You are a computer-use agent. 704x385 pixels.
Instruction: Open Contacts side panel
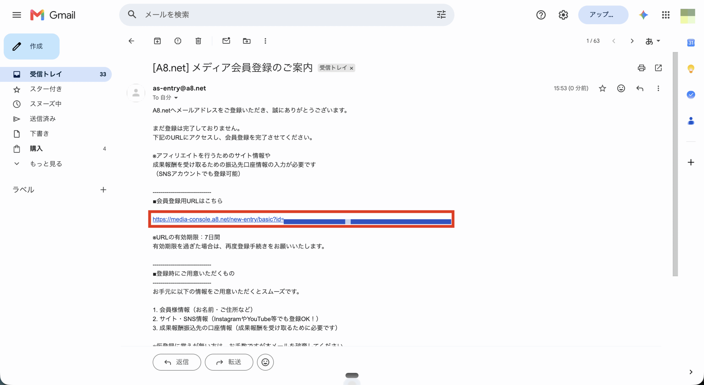click(x=691, y=121)
